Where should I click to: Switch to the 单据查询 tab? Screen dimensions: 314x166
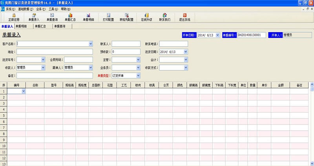pyautogui.click(x=58, y=26)
